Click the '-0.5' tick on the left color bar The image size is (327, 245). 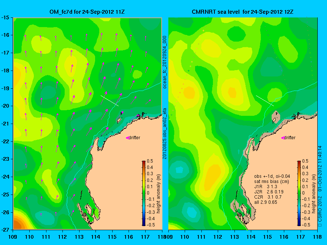tap(150, 225)
